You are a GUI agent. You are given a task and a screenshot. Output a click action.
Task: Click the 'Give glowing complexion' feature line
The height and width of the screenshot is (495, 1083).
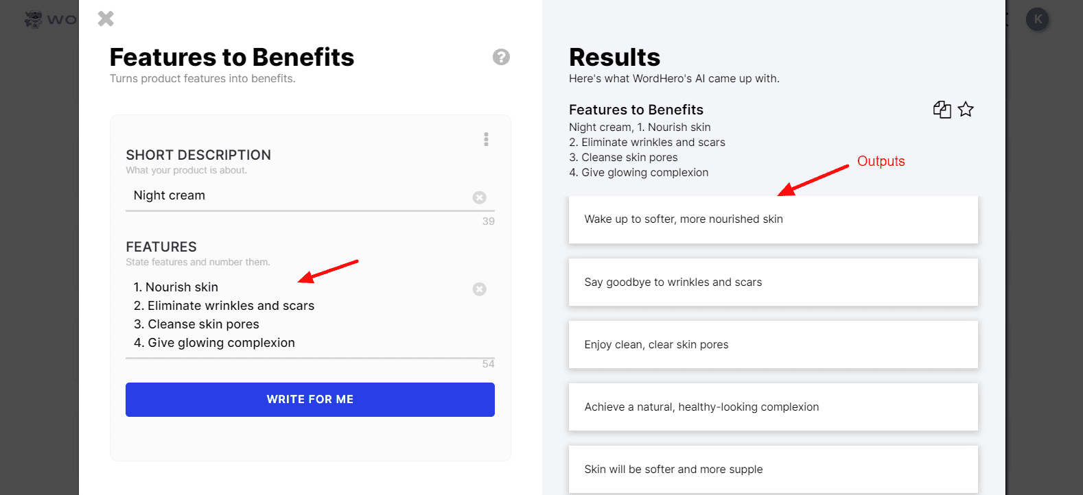click(x=214, y=343)
